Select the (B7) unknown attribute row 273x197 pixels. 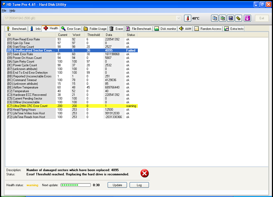click(72, 69)
